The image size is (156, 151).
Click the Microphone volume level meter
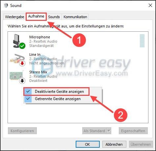pos(142,41)
